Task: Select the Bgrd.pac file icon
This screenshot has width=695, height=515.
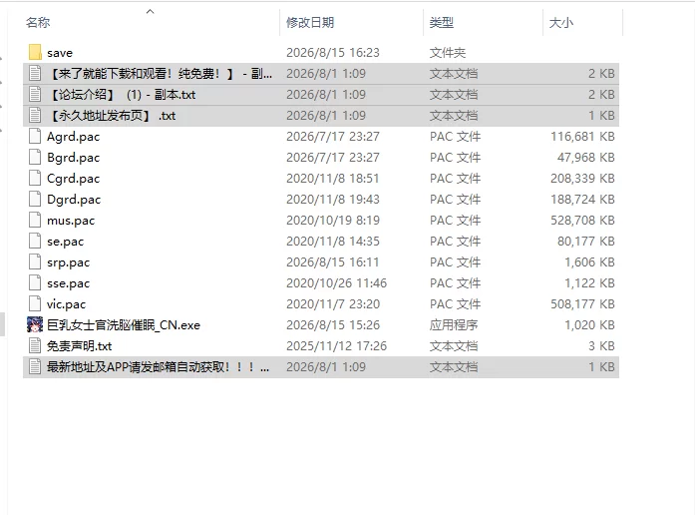Action: point(35,157)
